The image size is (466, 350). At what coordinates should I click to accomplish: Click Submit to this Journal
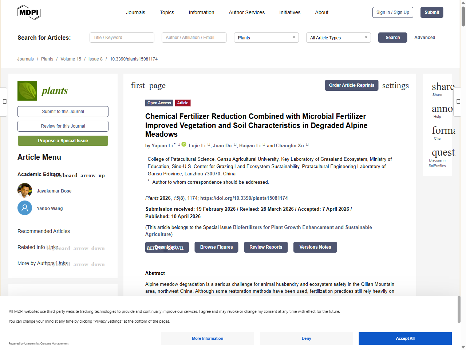pos(63,112)
